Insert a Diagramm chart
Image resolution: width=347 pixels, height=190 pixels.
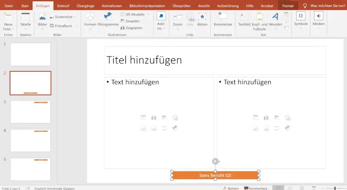click(x=131, y=28)
